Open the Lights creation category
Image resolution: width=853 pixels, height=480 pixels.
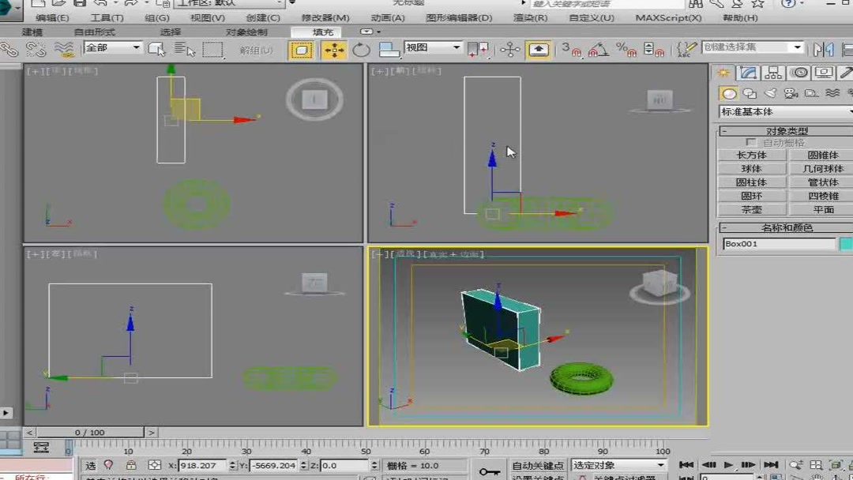coord(770,93)
